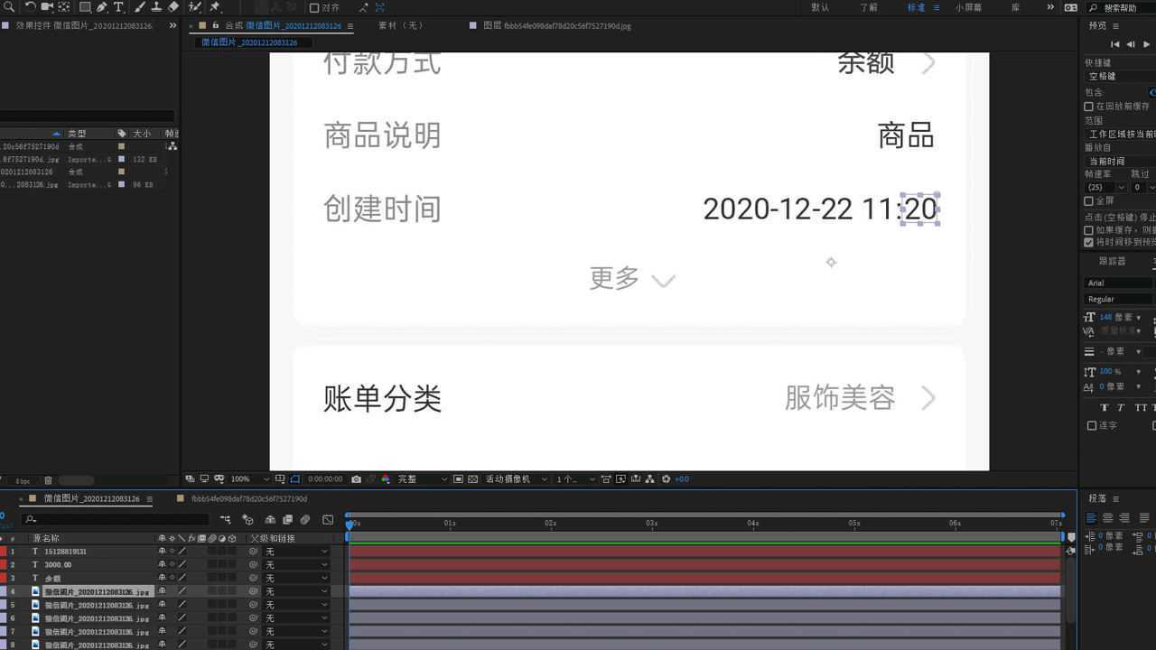The image size is (1156, 650).
Task: Open the parent dropdown for layer 15128819131
Action: [296, 552]
